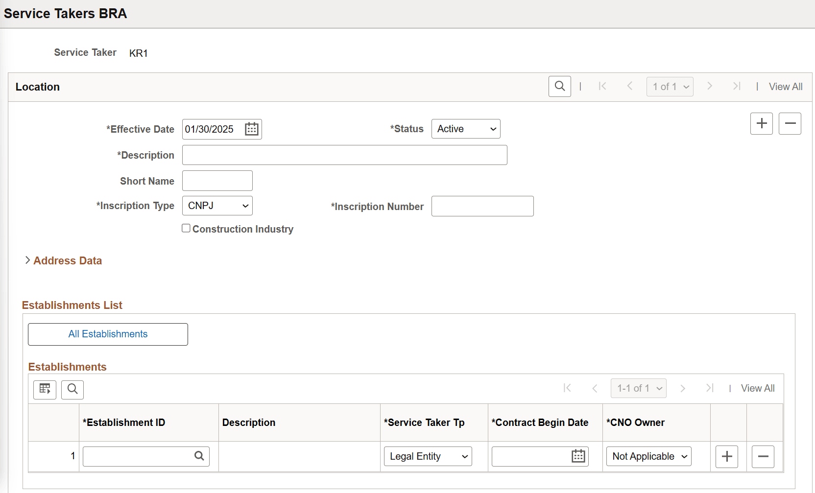Focus the Short Name field
The height and width of the screenshot is (493, 815).
217,181
